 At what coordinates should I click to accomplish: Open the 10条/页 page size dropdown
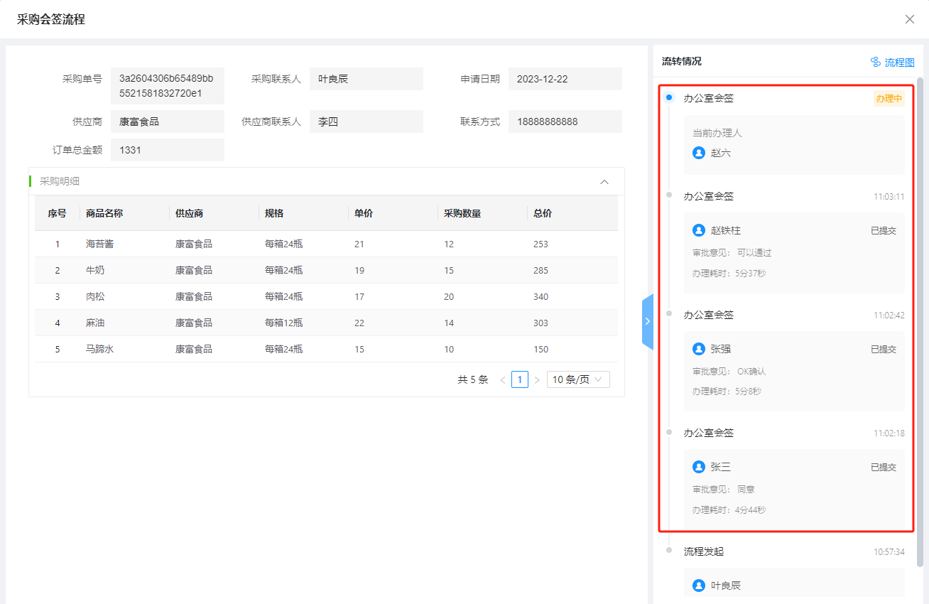point(578,379)
